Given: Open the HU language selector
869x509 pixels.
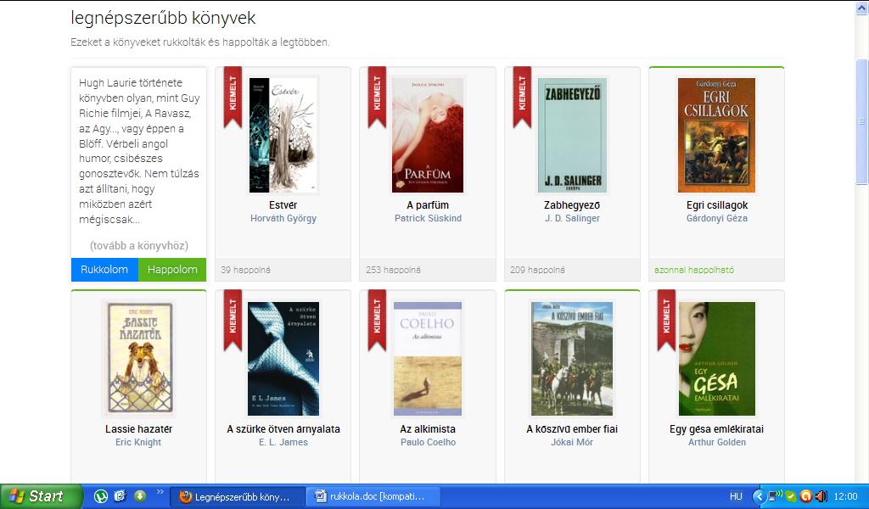Looking at the screenshot, I should tap(736, 496).
